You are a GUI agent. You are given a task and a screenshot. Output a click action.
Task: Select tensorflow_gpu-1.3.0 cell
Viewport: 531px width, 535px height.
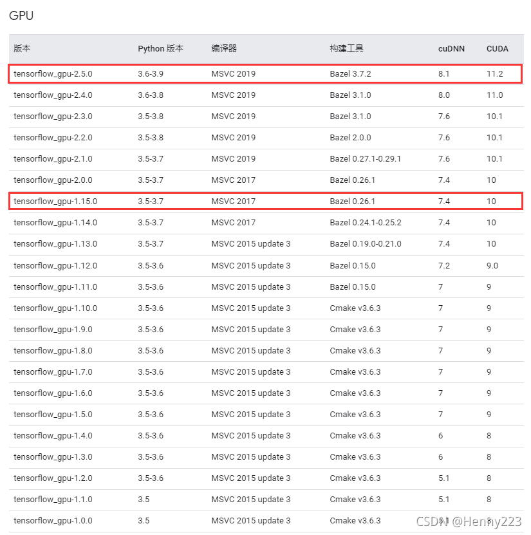(53, 457)
